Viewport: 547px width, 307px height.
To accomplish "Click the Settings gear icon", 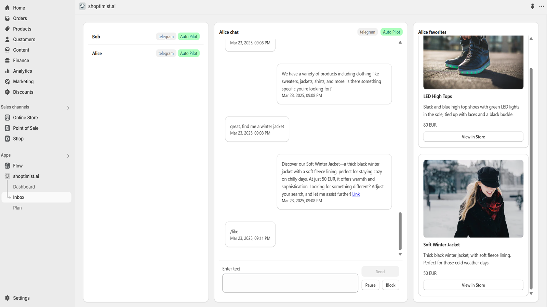I will pos(8,298).
